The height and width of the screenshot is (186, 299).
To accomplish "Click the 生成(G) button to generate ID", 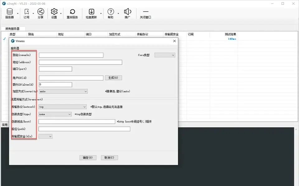I will [x=113, y=78].
